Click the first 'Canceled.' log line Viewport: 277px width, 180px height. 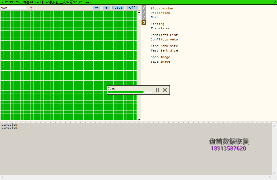point(10,125)
